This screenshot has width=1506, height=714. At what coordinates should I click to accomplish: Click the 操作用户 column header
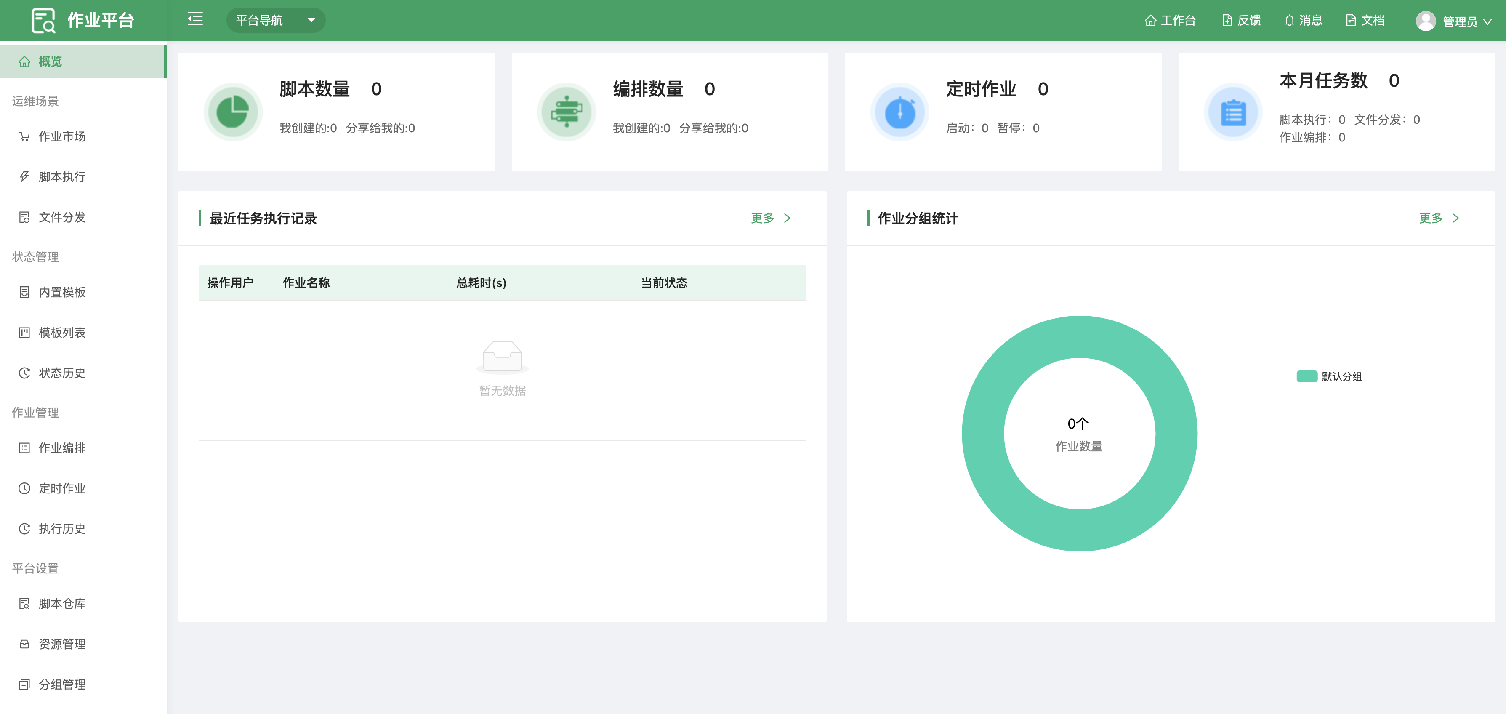tap(230, 283)
